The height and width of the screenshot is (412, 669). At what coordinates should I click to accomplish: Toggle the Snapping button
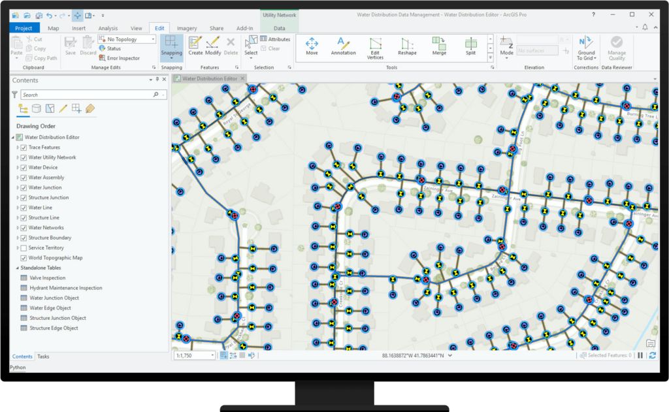coord(172,46)
